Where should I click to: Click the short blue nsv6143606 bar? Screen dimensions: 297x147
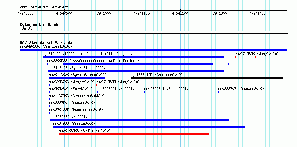click(77, 78)
